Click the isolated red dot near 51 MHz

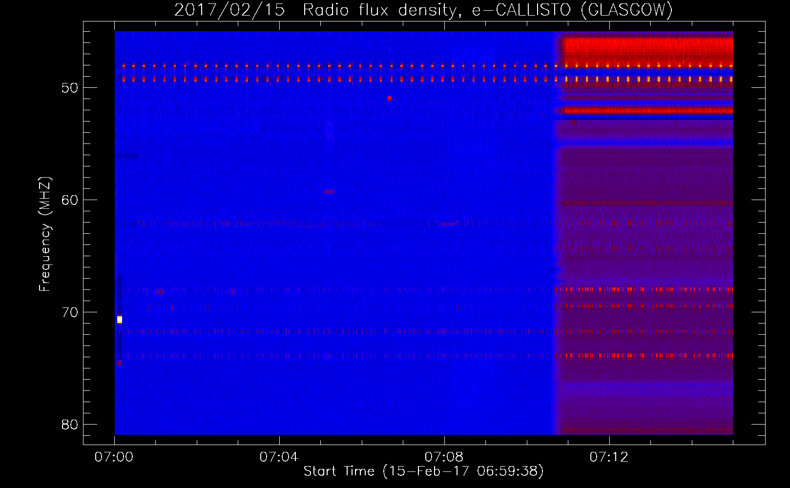[389, 98]
